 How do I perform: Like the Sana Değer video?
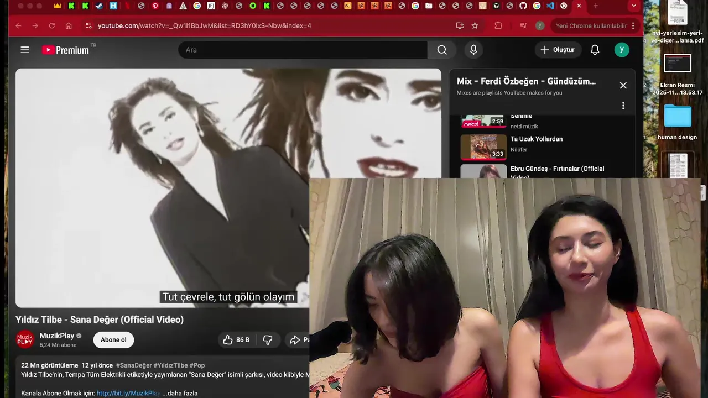pyautogui.click(x=236, y=340)
